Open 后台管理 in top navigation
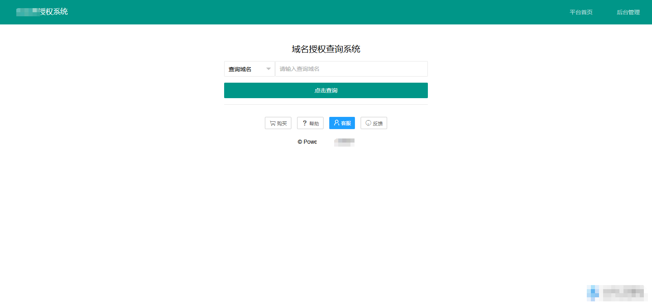The height and width of the screenshot is (303, 652). (x=628, y=12)
